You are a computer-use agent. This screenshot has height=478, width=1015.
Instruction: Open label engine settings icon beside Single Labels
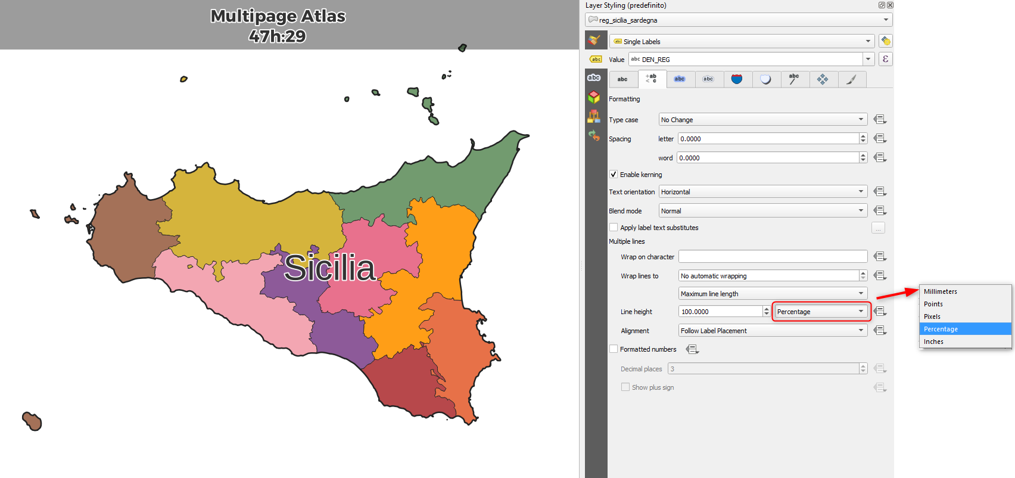click(885, 41)
